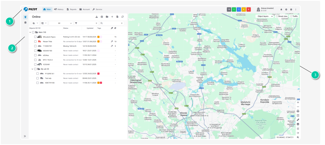Click the download icon in the Online panel

click(97, 17)
